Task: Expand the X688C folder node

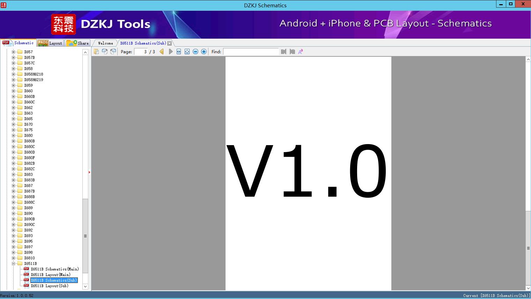Action: pos(14,202)
